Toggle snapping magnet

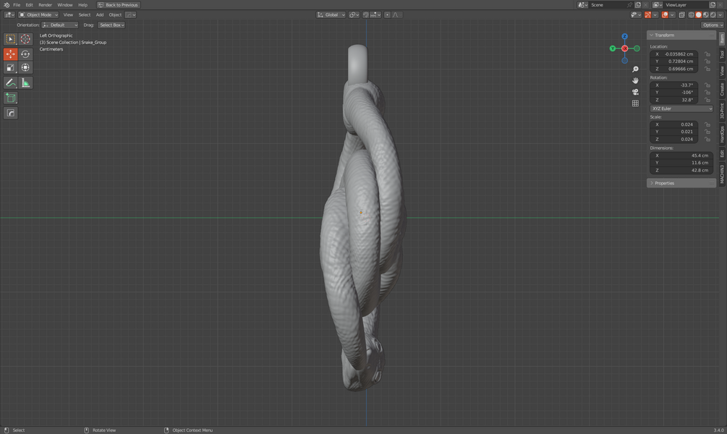tap(366, 15)
